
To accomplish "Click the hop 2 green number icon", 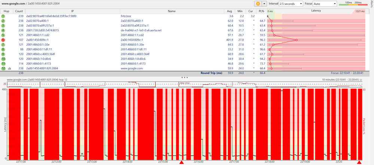I will point(3,21).
